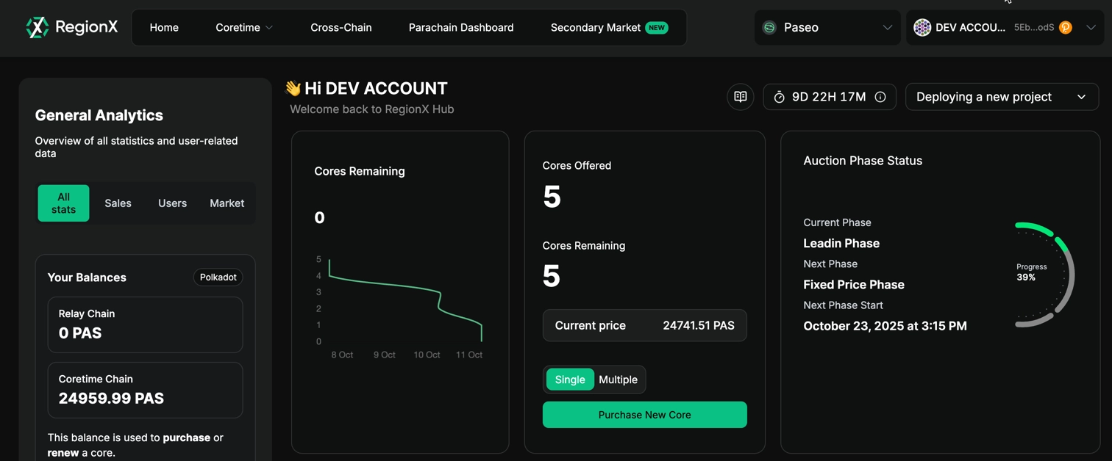The image size is (1112, 461).
Task: Click the Purchase New Core button
Action: pyautogui.click(x=644, y=415)
